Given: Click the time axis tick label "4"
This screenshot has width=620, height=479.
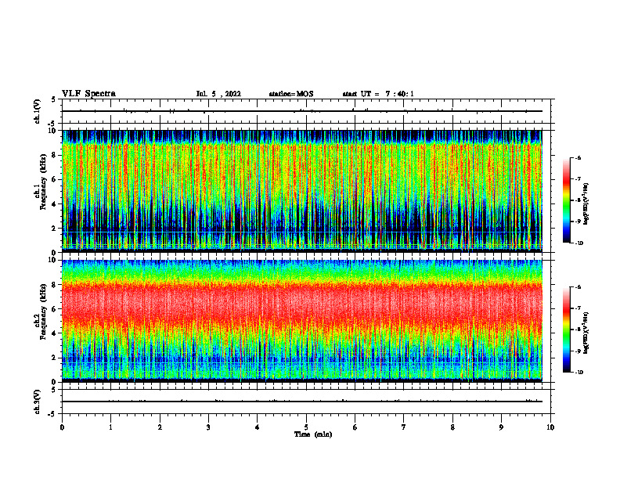Looking at the screenshot, I should tap(258, 427).
